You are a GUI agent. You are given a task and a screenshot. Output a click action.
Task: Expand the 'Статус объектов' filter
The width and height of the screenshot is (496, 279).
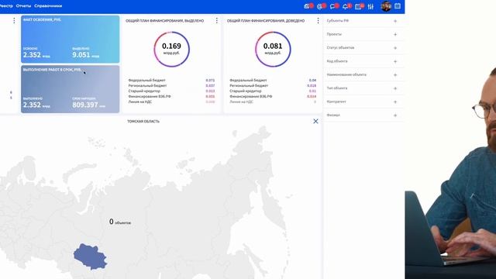click(x=395, y=48)
